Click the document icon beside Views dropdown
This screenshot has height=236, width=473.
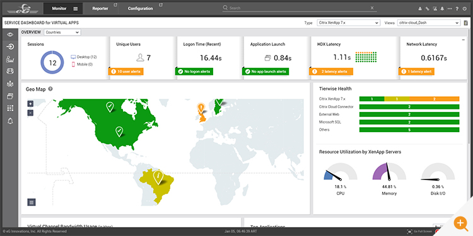pos(466,23)
